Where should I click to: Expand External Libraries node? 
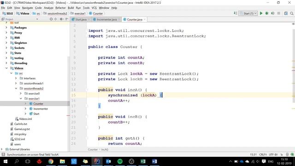(2, 149)
